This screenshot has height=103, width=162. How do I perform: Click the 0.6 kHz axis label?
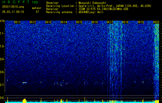point(2,98)
